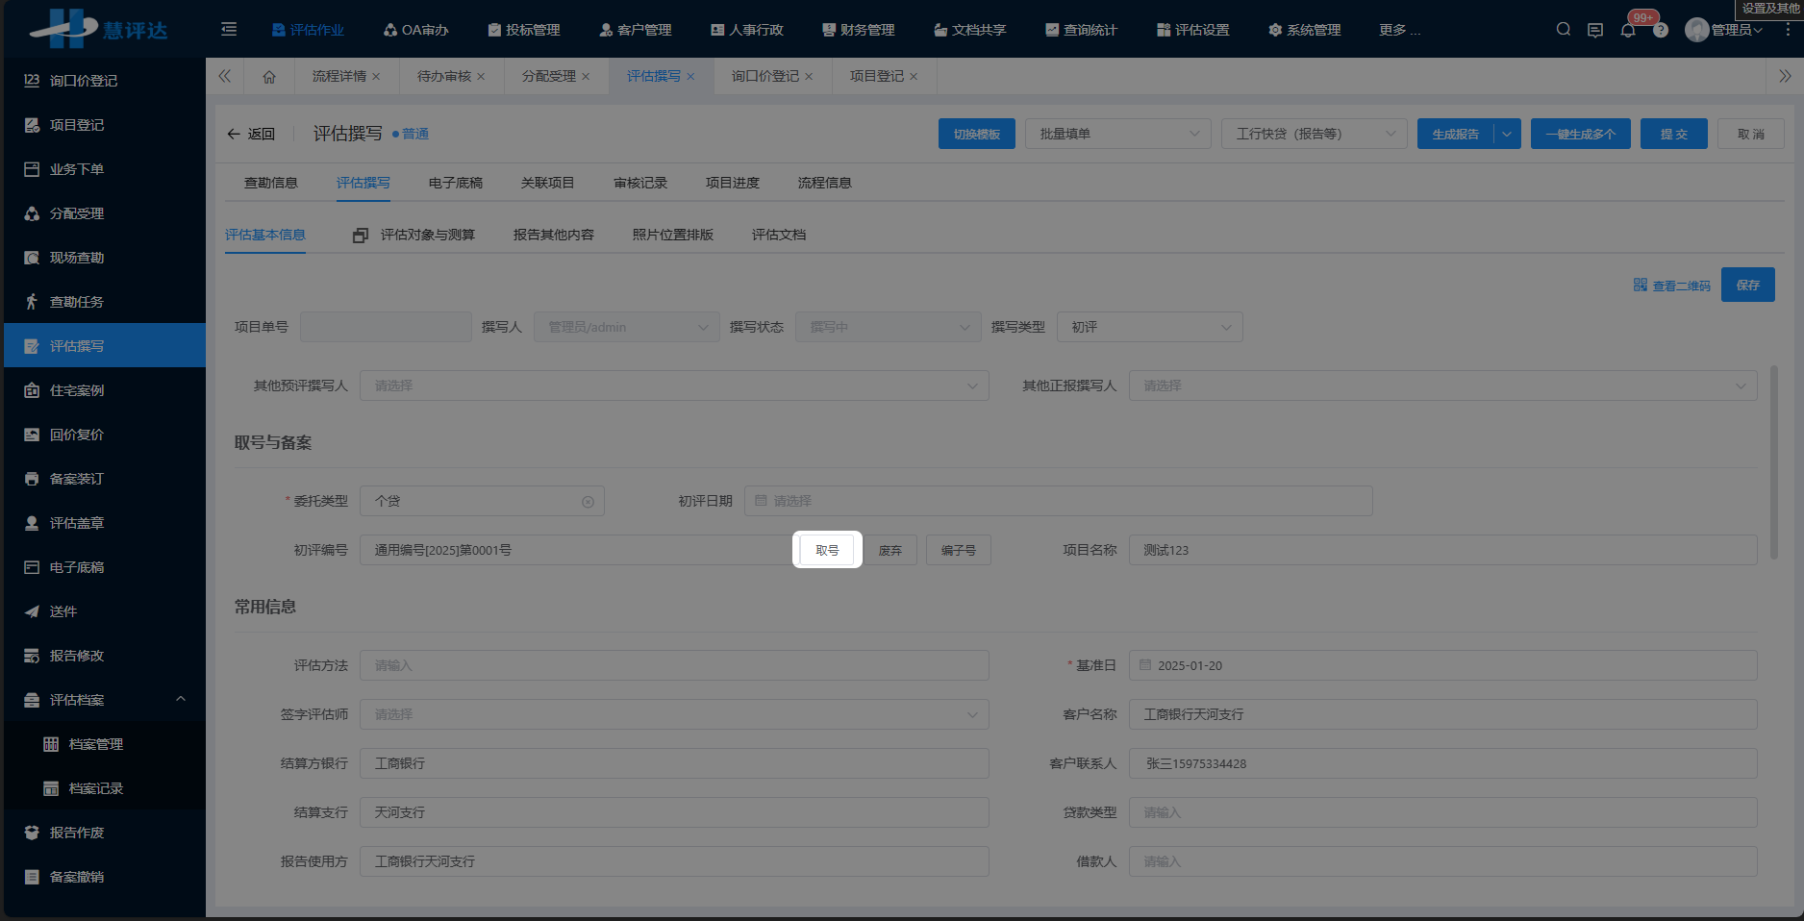Click the 项目单号 input field

pyautogui.click(x=386, y=326)
